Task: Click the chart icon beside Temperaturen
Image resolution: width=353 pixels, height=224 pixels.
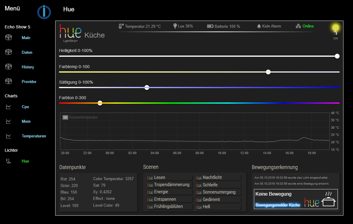Action: [8, 136]
